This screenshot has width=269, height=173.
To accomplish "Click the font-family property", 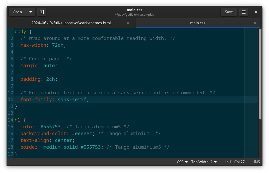I will (x=36, y=100).
